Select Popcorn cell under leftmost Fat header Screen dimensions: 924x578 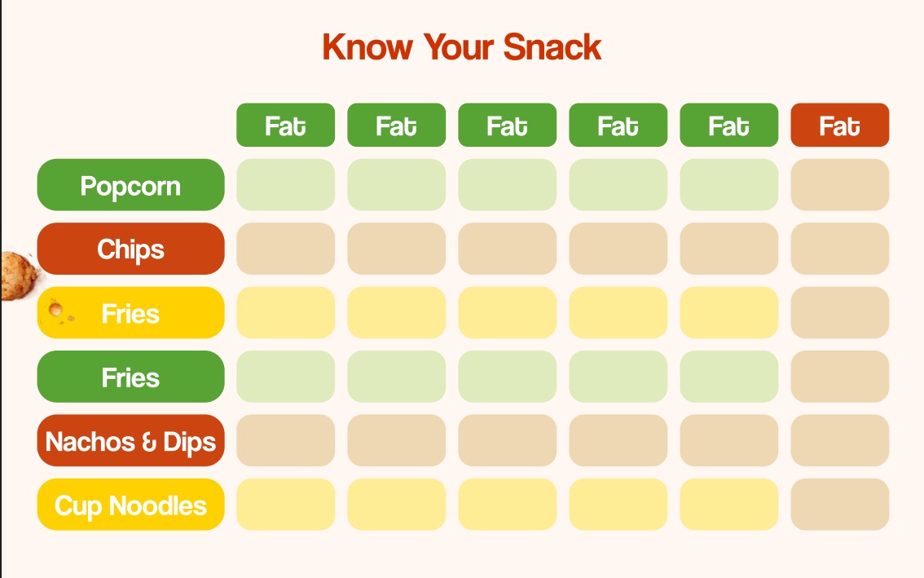[286, 184]
